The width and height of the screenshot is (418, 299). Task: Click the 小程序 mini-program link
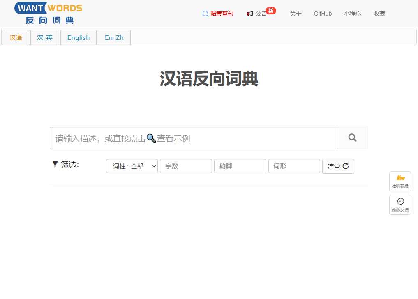click(352, 14)
